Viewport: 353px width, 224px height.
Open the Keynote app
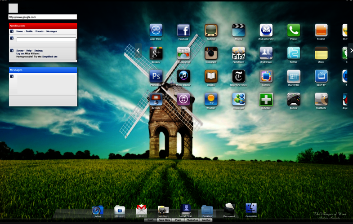[x=156, y=99]
